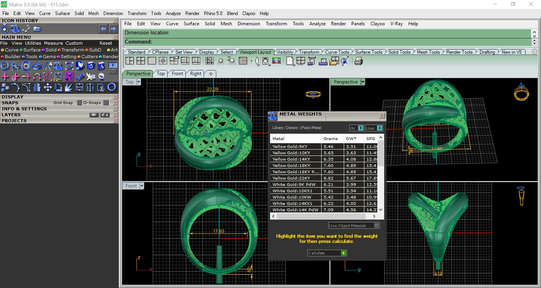The image size is (541, 288).
Task: Click the Calculate button
Action: tap(327, 253)
